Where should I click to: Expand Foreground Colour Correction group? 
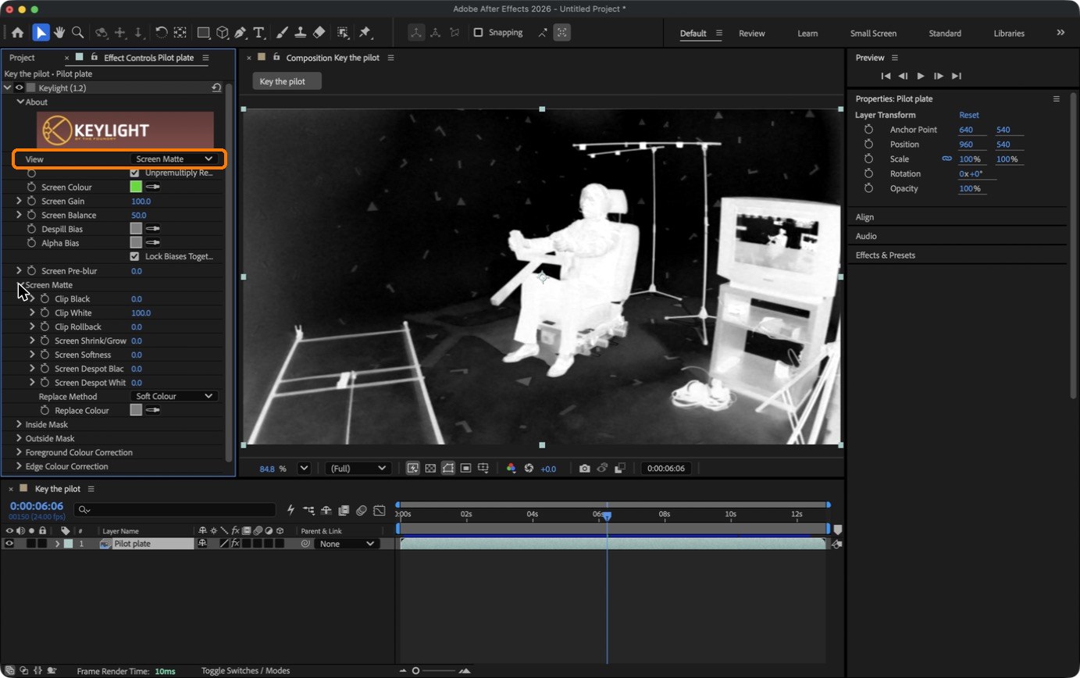coord(19,453)
